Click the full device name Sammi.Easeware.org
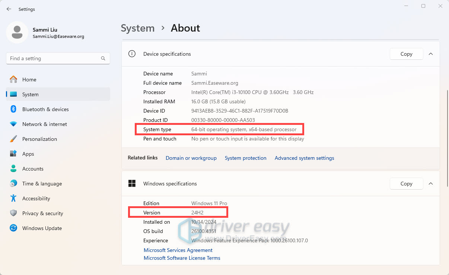The height and width of the screenshot is (275, 449). click(215, 83)
